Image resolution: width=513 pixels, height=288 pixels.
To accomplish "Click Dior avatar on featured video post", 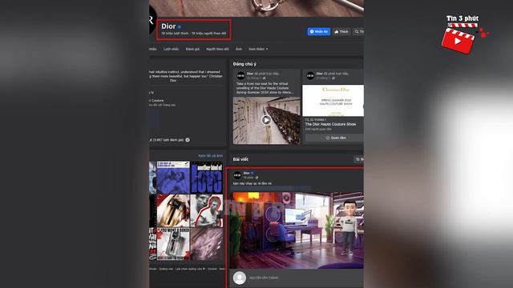I will 240,76.
